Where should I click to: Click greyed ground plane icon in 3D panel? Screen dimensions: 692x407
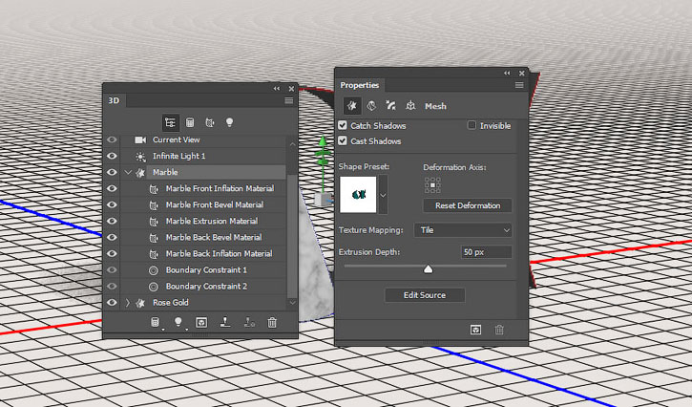(x=249, y=323)
